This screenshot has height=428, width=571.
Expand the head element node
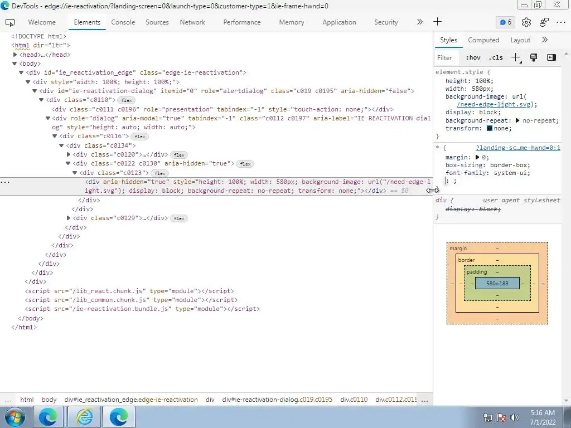tap(15, 55)
